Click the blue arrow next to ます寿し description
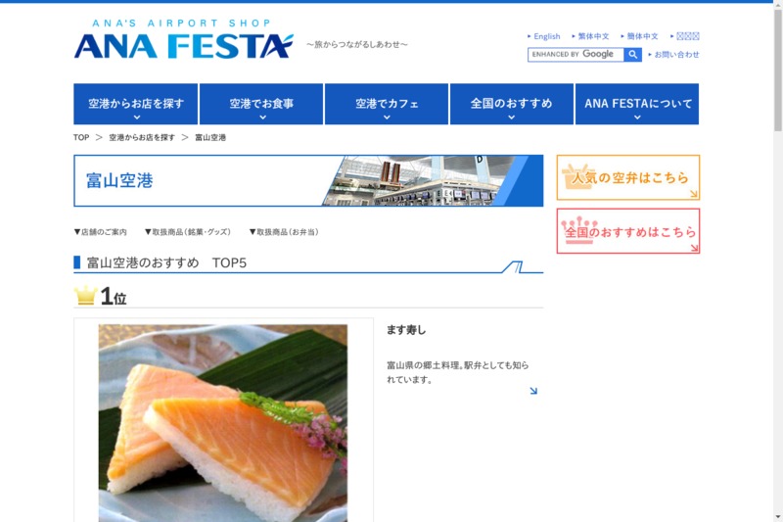This screenshot has height=522, width=783. click(x=533, y=391)
